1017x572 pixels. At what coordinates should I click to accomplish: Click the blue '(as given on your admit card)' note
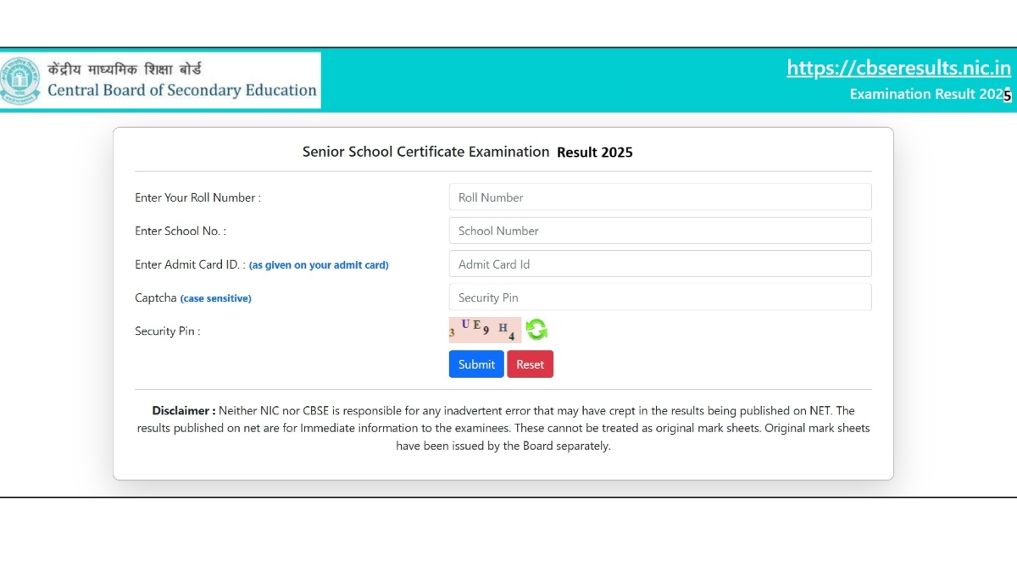pos(319,264)
